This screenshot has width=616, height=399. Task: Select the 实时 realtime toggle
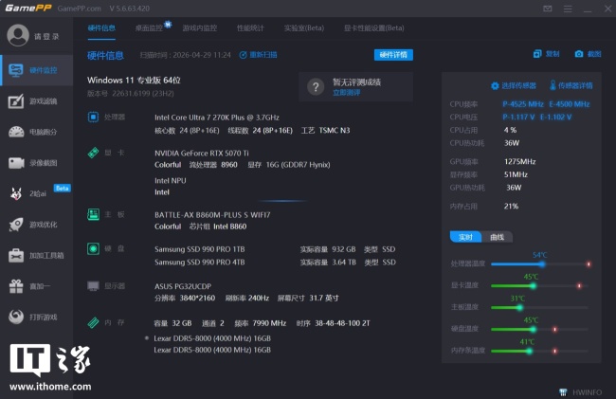pyautogui.click(x=465, y=237)
